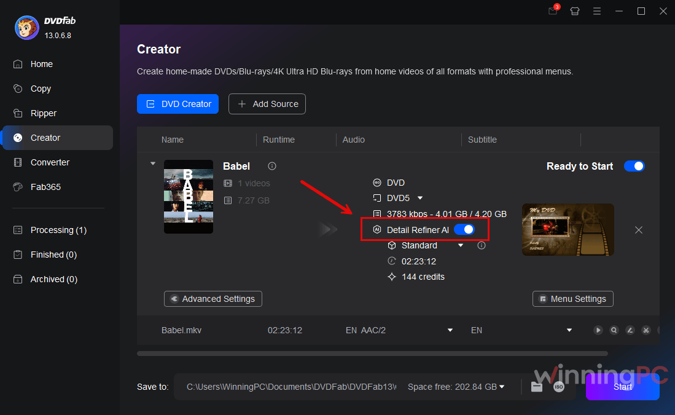Click the 7.27 GB size text
The width and height of the screenshot is (675, 415).
[253, 200]
